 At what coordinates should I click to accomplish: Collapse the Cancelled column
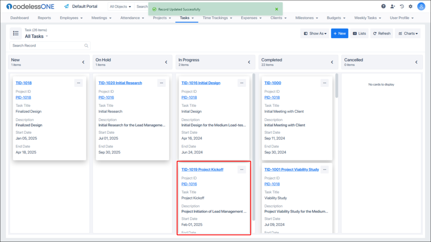coord(416,62)
